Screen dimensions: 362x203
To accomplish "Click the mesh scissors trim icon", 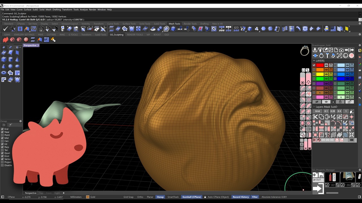I will [x=103, y=29].
